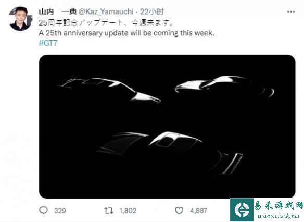Open the #GT7 hashtag

coord(48,43)
